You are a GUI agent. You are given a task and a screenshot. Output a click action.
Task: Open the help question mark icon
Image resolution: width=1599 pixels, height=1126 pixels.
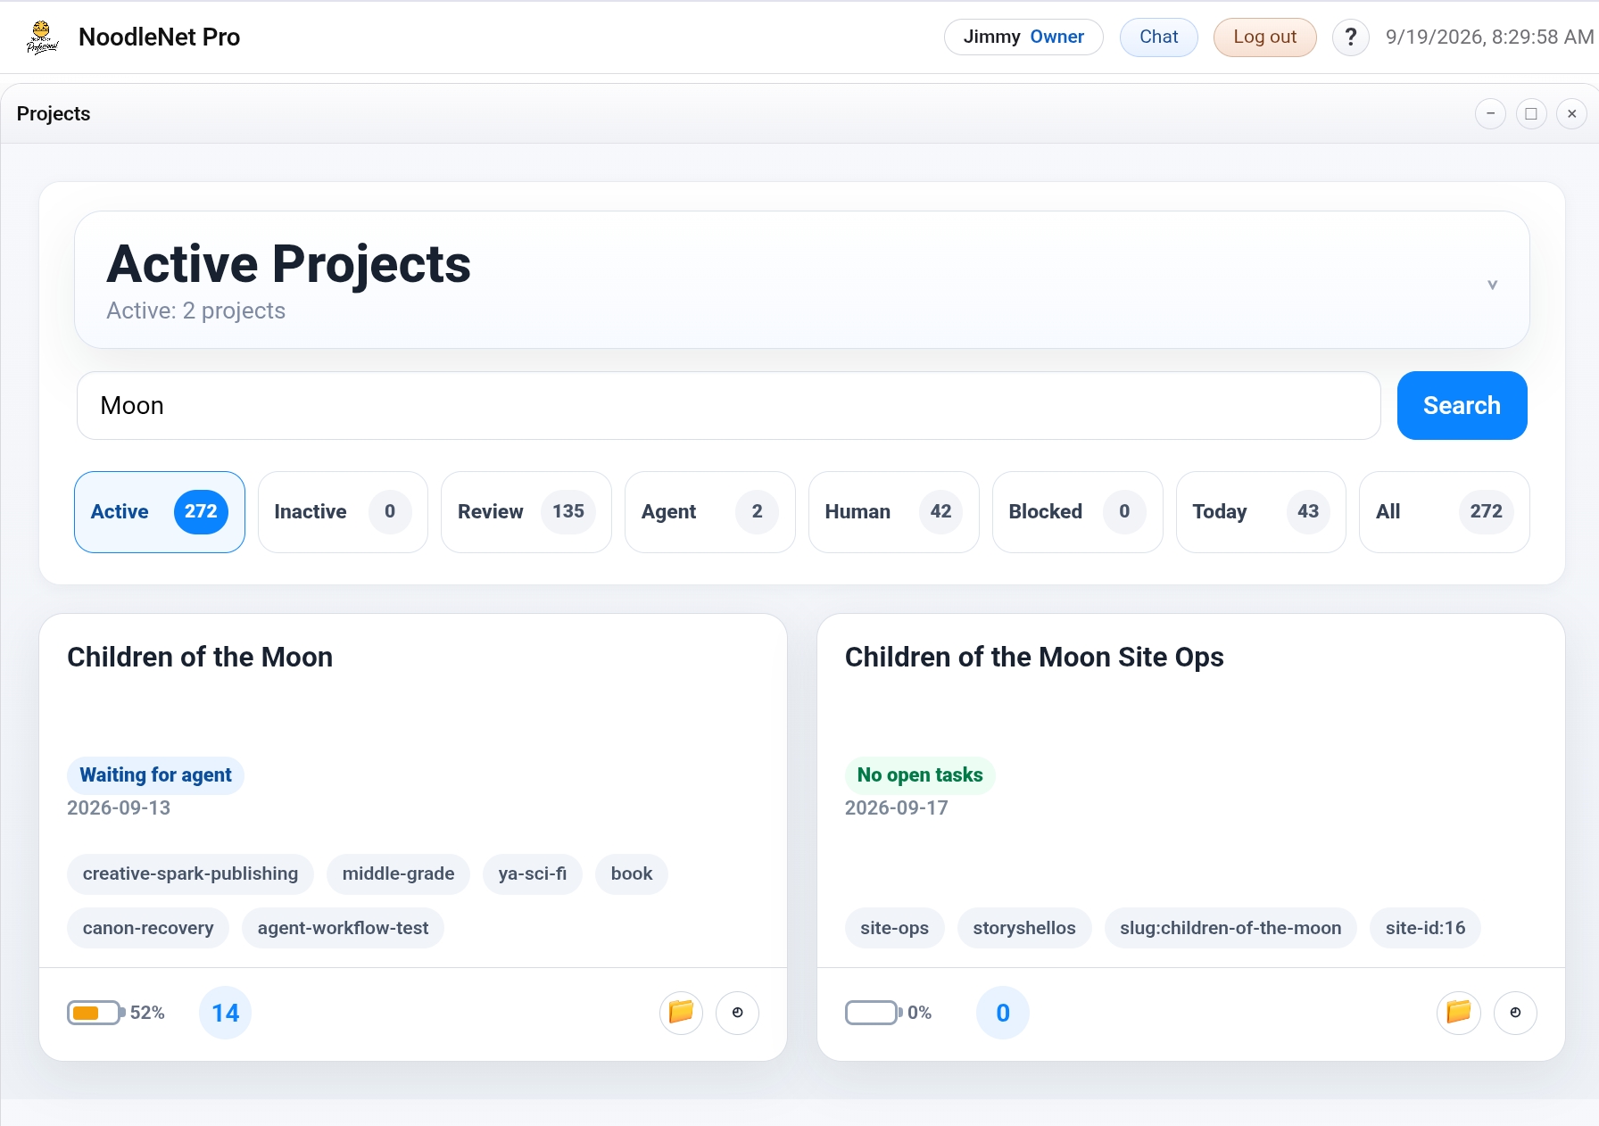(1351, 37)
